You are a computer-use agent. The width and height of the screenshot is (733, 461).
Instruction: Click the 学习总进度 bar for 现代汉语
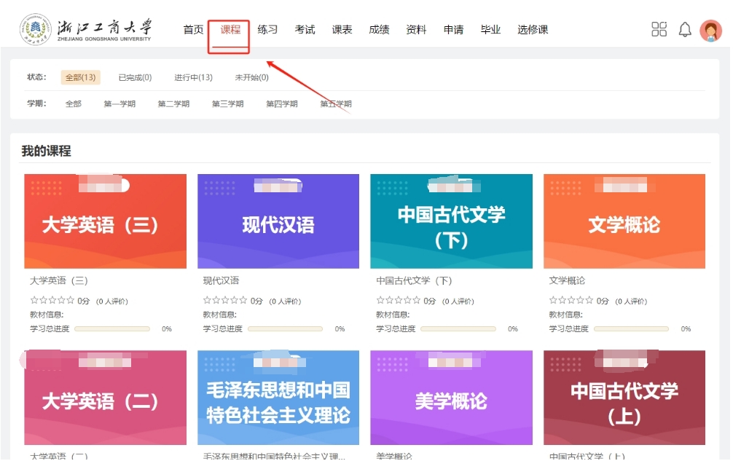pos(286,329)
